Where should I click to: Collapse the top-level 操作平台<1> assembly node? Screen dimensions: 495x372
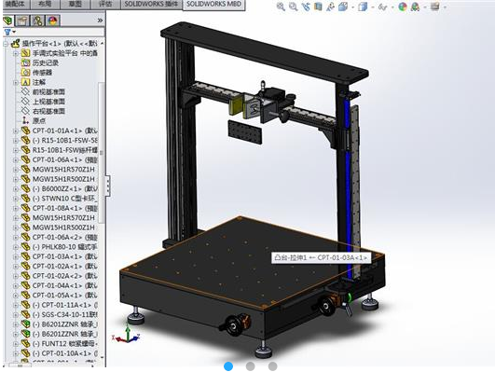click(6, 44)
